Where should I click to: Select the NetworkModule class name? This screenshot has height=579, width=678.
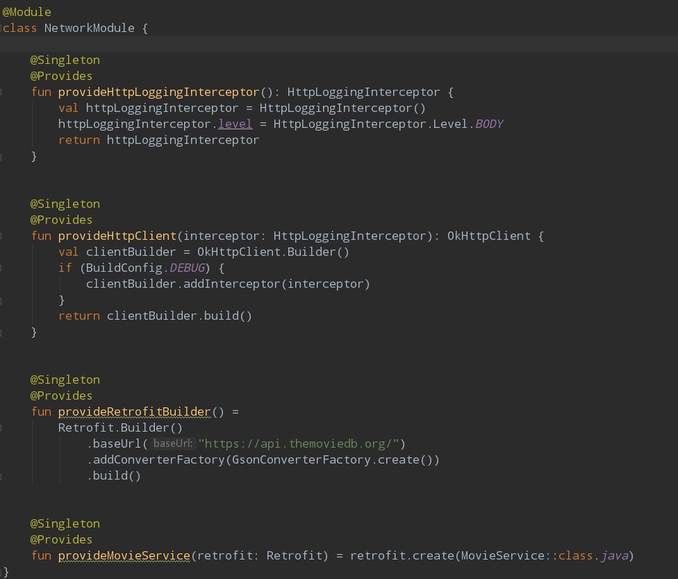pyautogui.click(x=89, y=28)
